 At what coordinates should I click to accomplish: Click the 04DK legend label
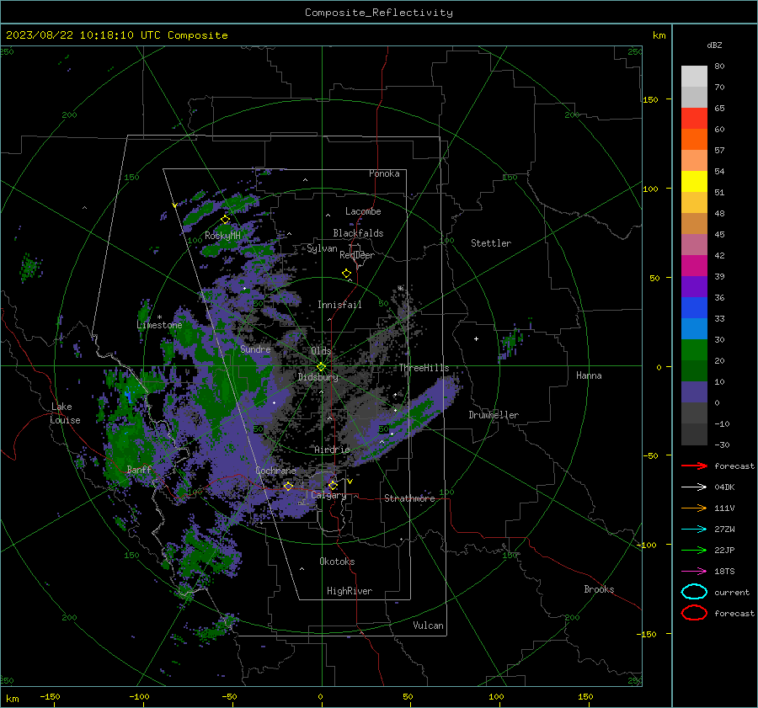724,487
